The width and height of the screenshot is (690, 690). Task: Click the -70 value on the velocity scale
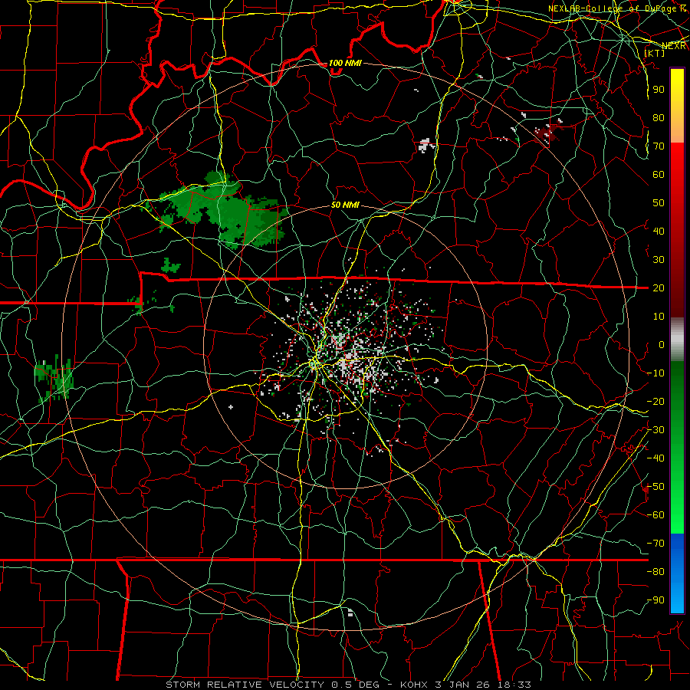click(655, 544)
